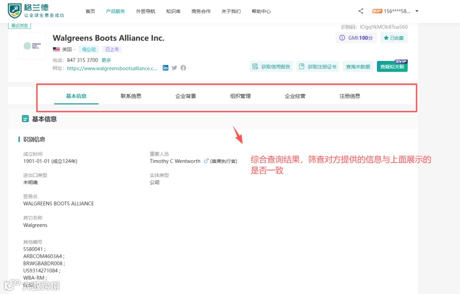The width and height of the screenshot is (460, 294).
Task: Open the Twitter profile icon
Action: pyautogui.click(x=174, y=68)
